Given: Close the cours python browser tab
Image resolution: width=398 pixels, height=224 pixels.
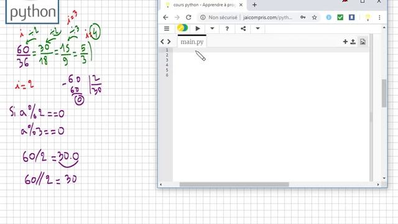Looking at the screenshot, I should click(x=241, y=5).
